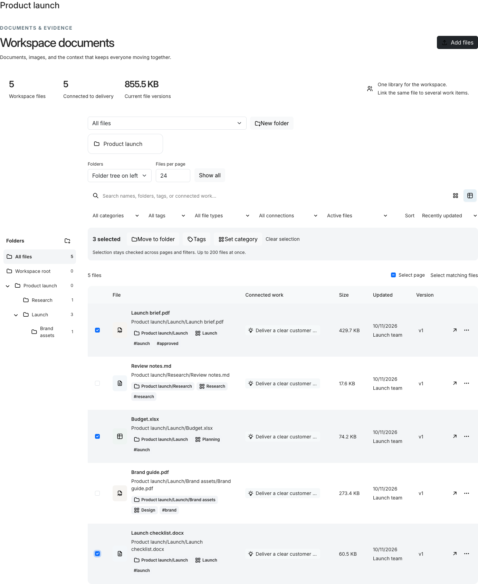478x584 pixels.
Task: Collapse the Launch folder chevron
Action: (x=16, y=315)
